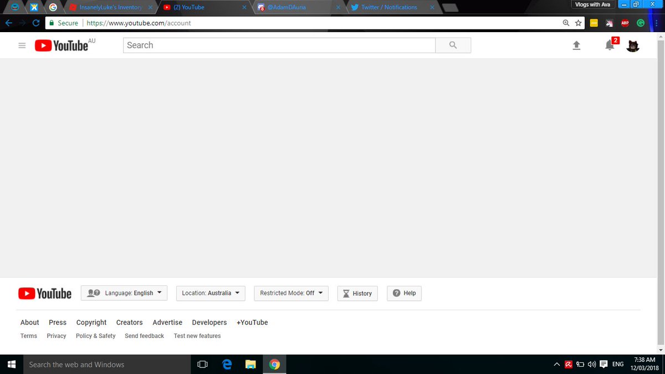Click the search magnifier button
The width and height of the screenshot is (665, 374).
453,45
